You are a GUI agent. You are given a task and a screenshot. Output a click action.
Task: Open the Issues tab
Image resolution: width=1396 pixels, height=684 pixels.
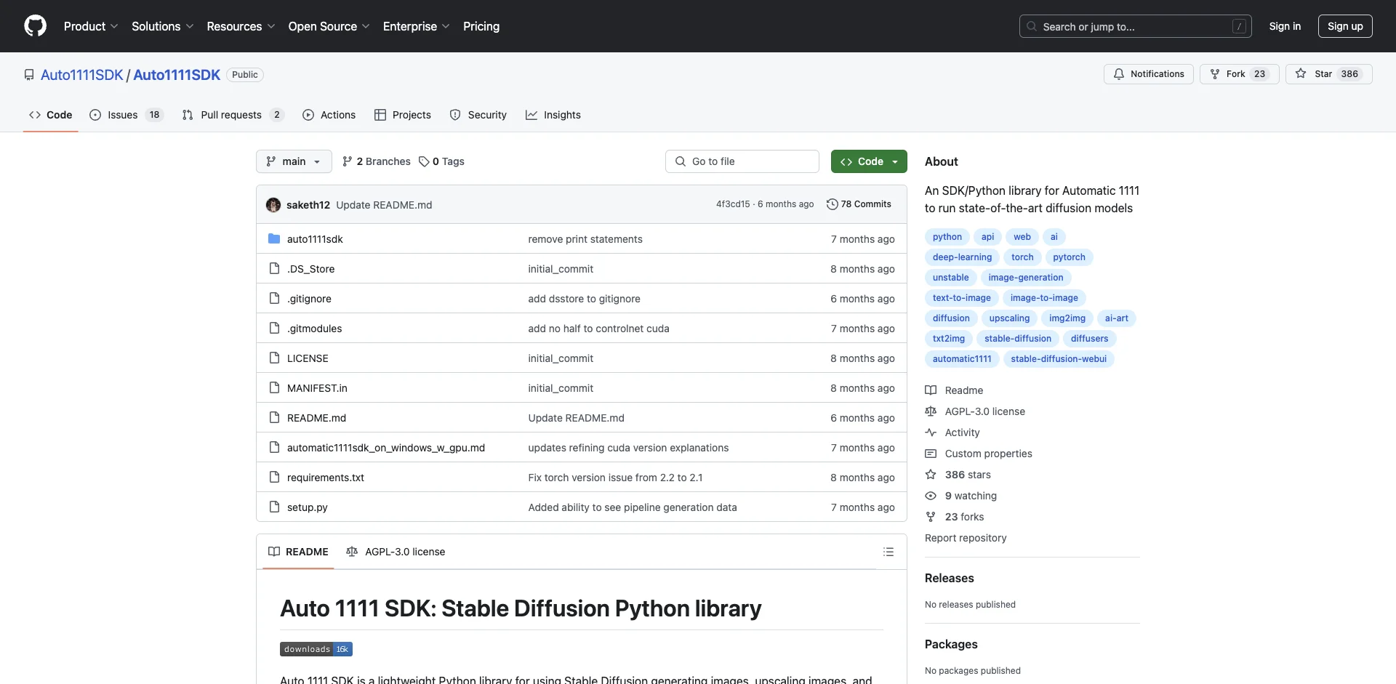click(x=126, y=115)
